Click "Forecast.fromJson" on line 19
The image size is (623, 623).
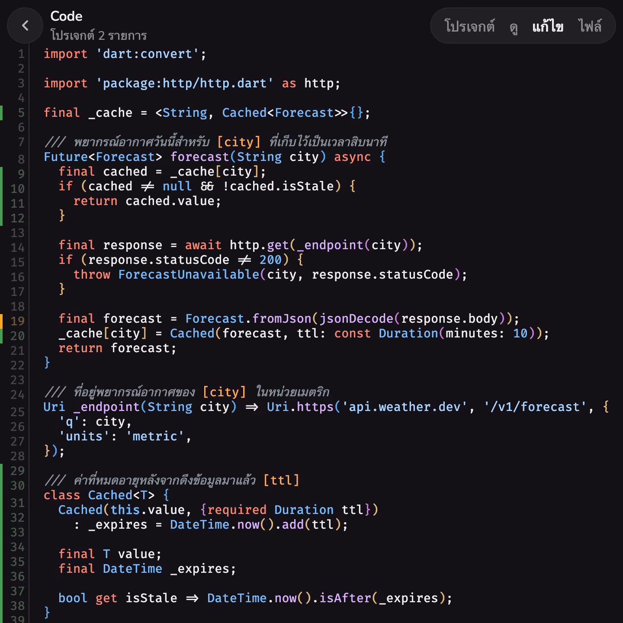pyautogui.click(x=248, y=319)
